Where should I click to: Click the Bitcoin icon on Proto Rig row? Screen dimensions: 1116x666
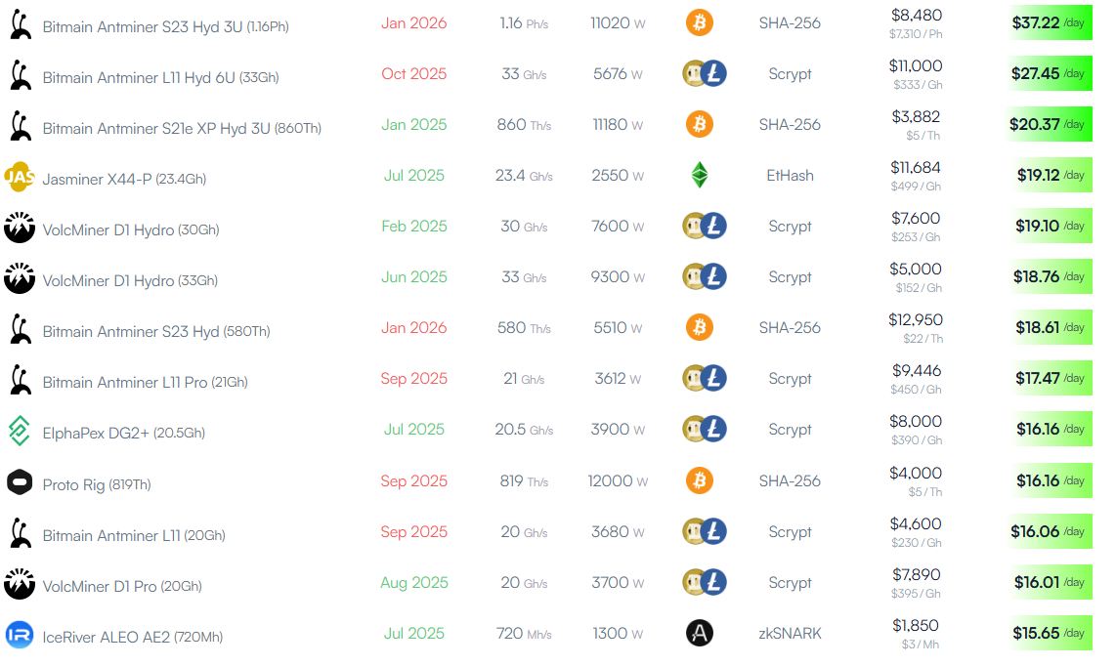(x=699, y=480)
